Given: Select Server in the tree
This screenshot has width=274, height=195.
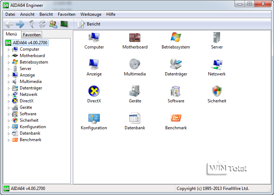Looking at the screenshot, I should [25, 69].
